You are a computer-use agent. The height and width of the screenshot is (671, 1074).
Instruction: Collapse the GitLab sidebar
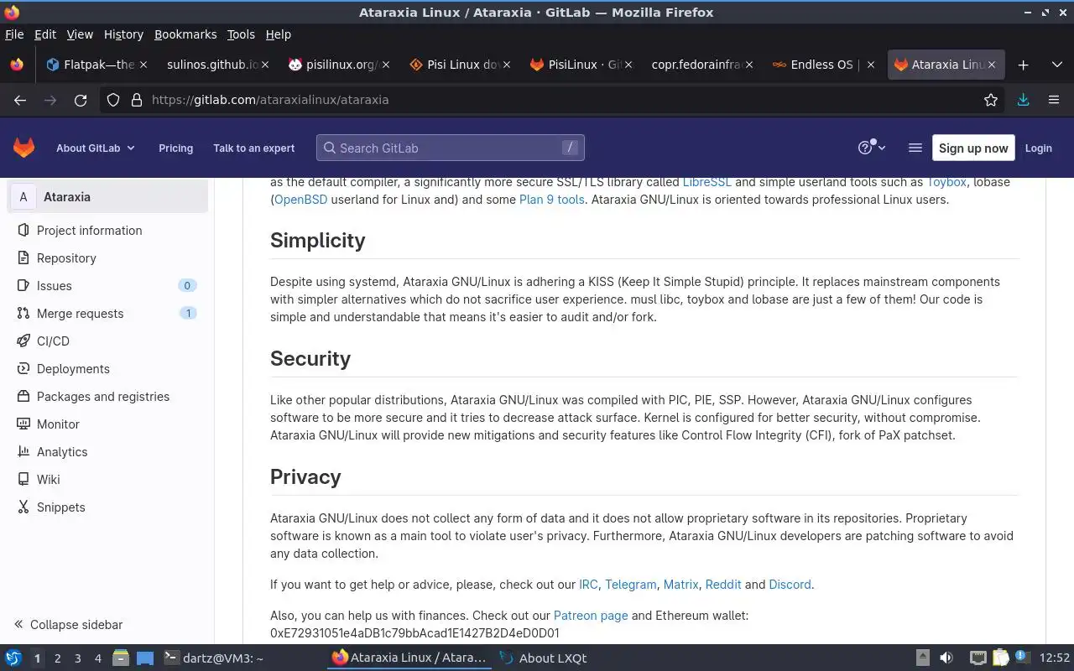(69, 625)
